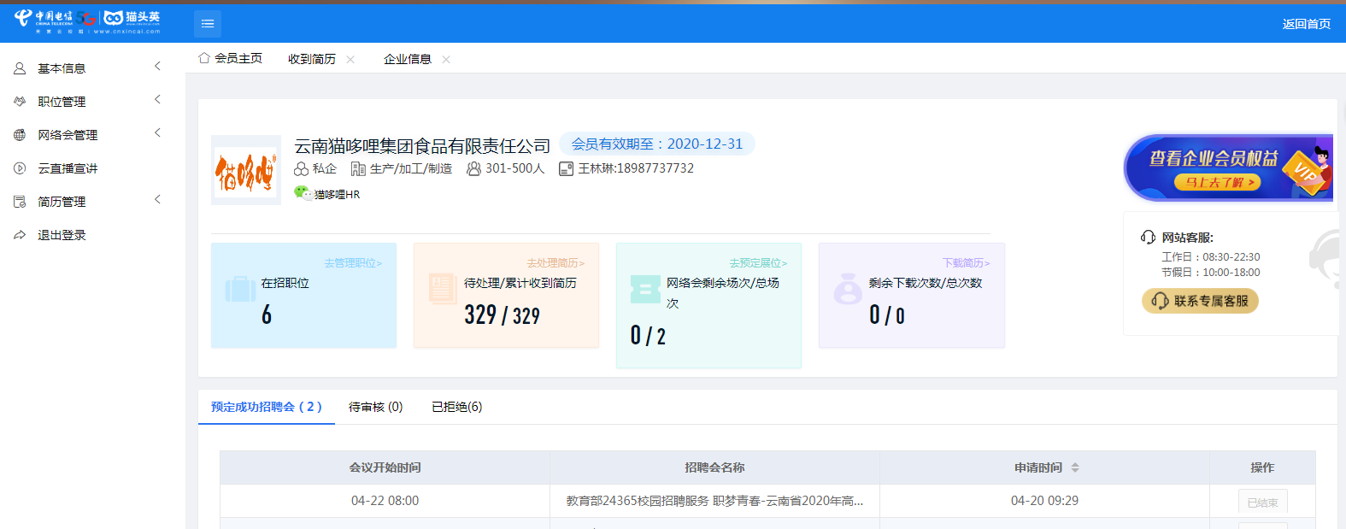Close the 收到简历 tab
The image size is (1346, 529).
coord(350,59)
